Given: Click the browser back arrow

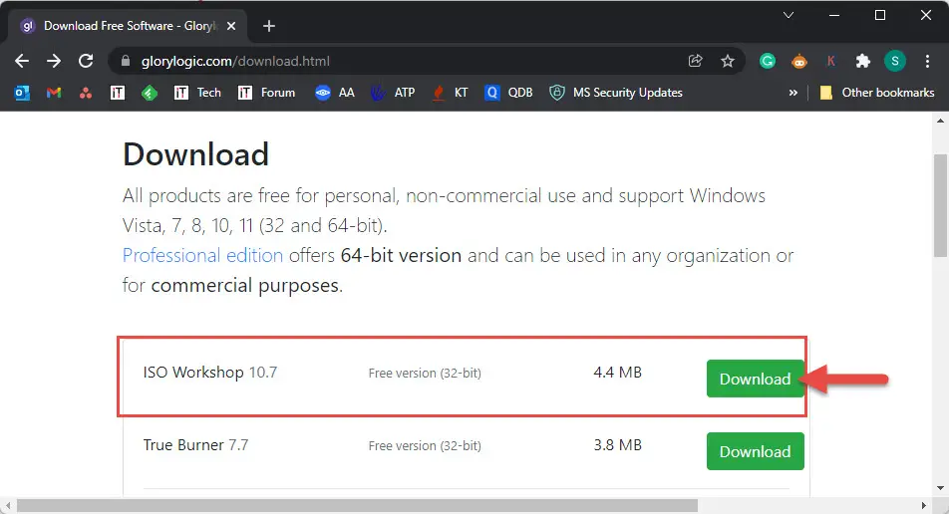Looking at the screenshot, I should pyautogui.click(x=22, y=61).
